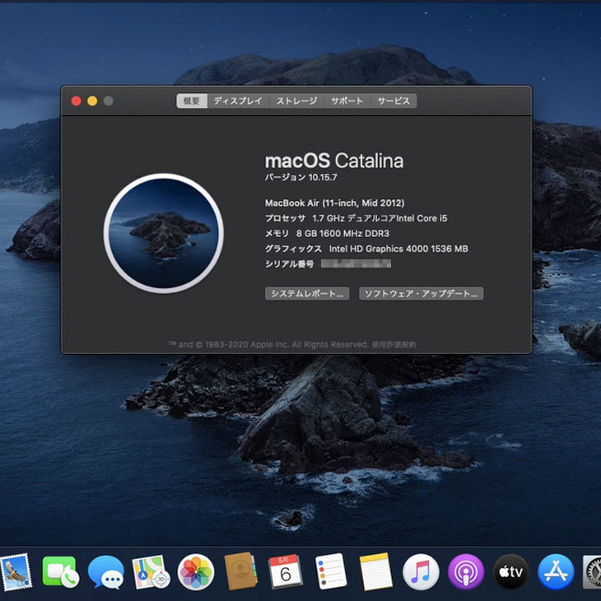Open the サポート tab
The height and width of the screenshot is (601, 601).
pyautogui.click(x=347, y=100)
